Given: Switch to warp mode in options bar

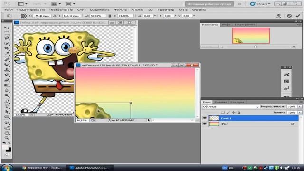Looking at the screenshot, I should click(279, 16).
